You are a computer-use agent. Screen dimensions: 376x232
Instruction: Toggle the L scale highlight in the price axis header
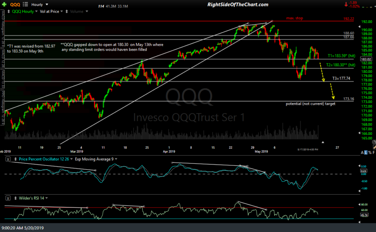point(366,152)
